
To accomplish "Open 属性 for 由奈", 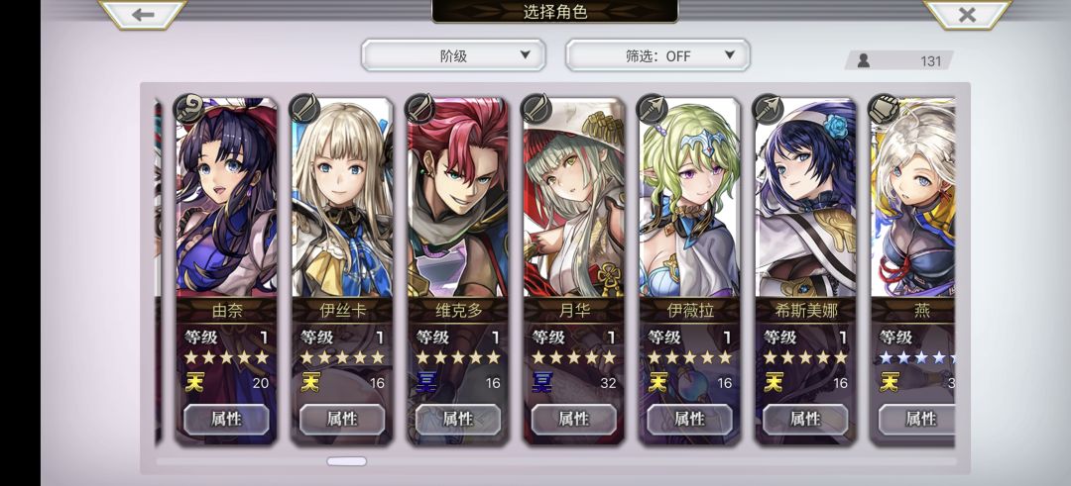I will [227, 420].
